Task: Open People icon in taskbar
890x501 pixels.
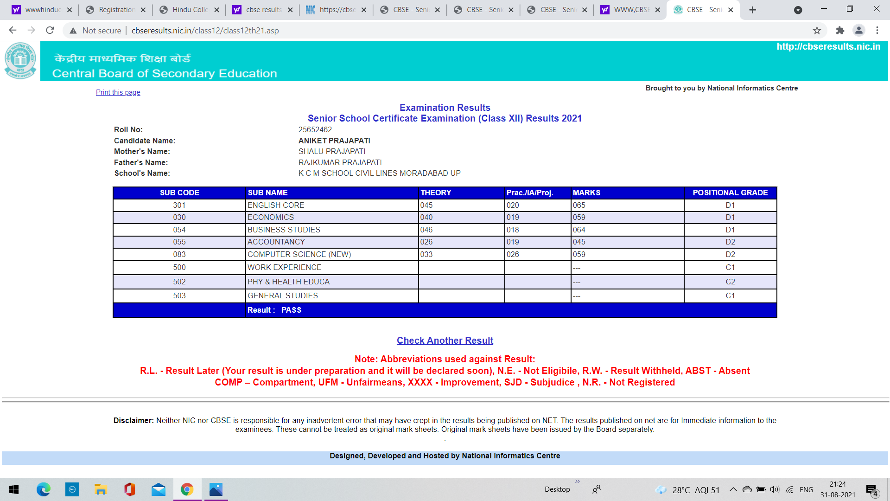Action: click(x=597, y=489)
